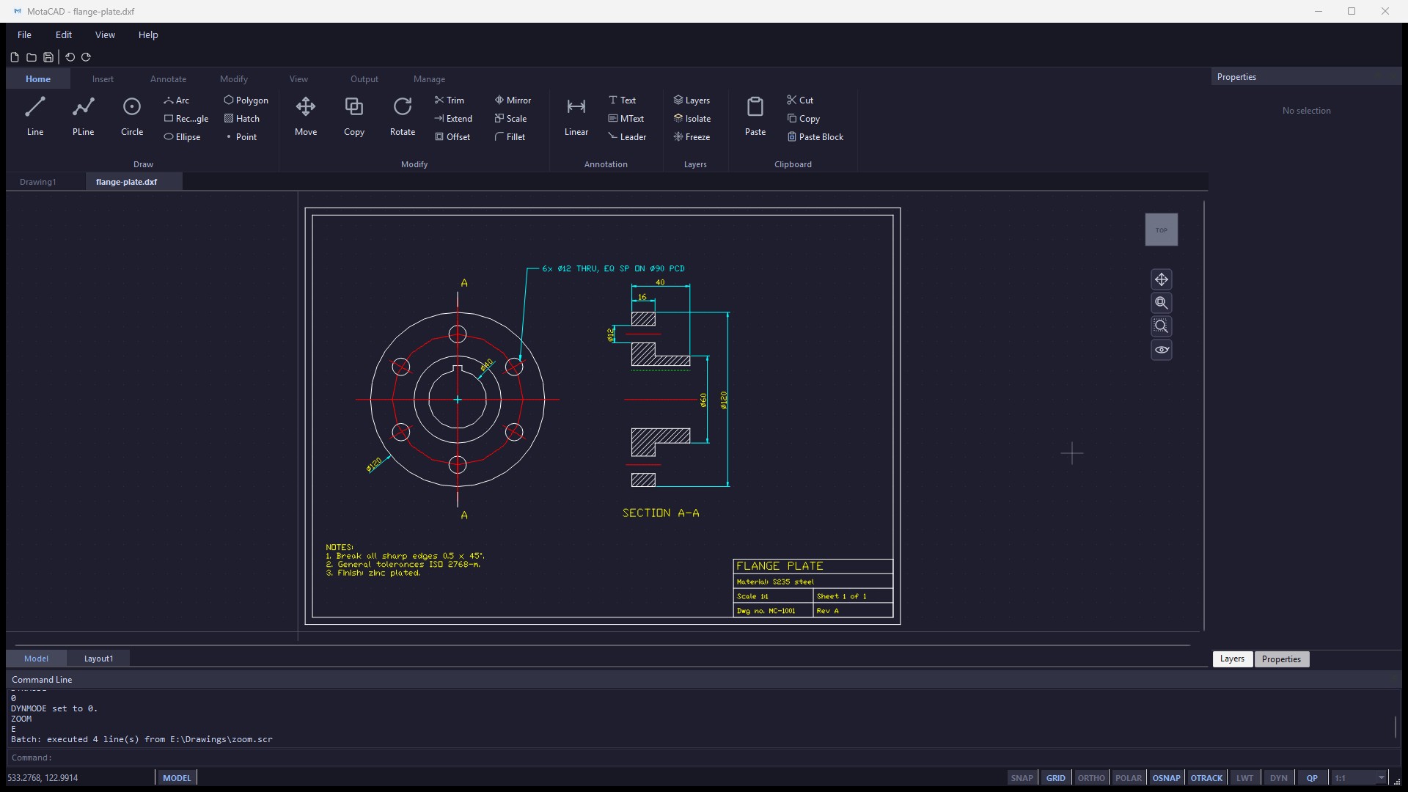
Task: Click the Paste clipboard button
Action: (x=755, y=117)
